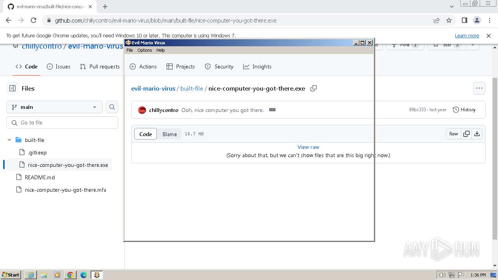Open the chillycontro owner link
This screenshot has height=280, width=498.
pos(42,46)
